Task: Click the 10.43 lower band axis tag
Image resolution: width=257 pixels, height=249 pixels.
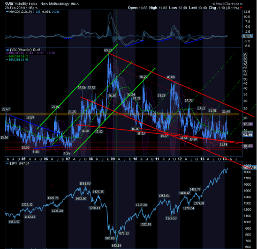Action: pos(247,146)
